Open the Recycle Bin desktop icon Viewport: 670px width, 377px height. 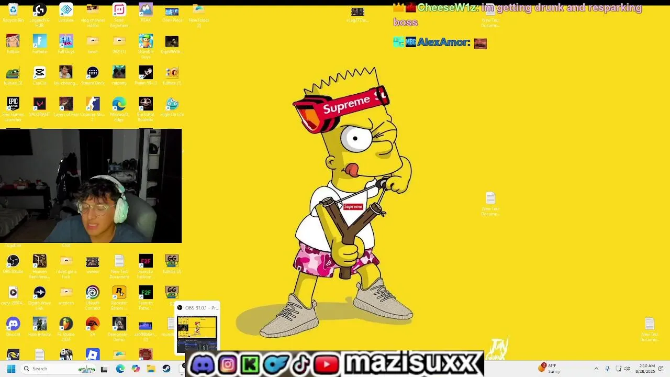13,14
